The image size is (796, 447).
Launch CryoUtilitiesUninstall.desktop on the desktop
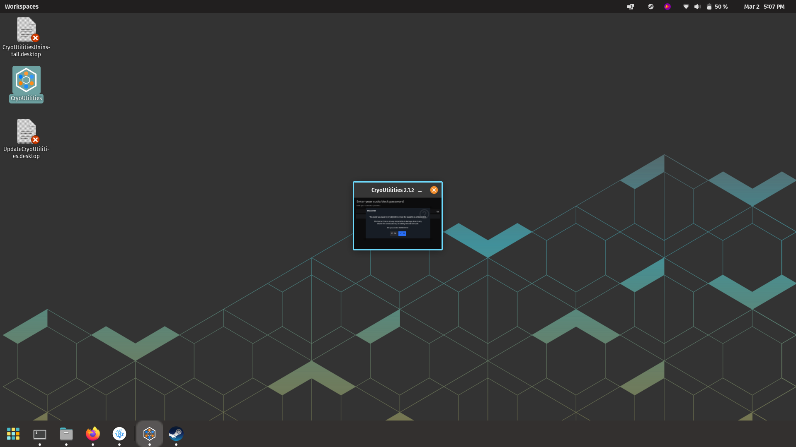(26, 29)
